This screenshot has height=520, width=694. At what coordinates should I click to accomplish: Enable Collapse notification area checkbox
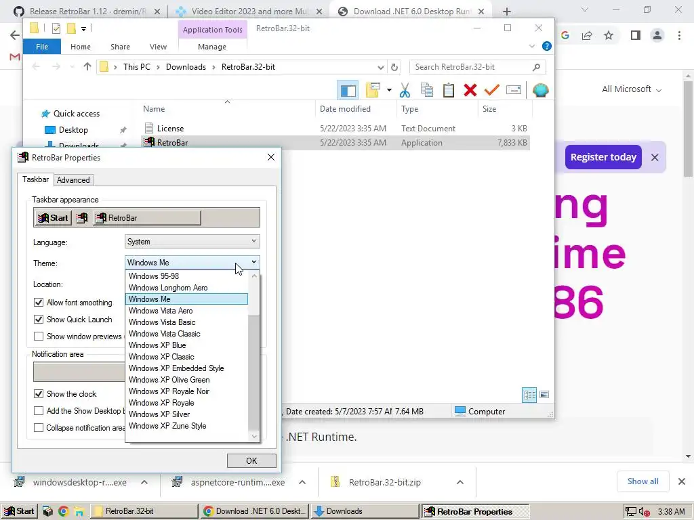tap(39, 428)
